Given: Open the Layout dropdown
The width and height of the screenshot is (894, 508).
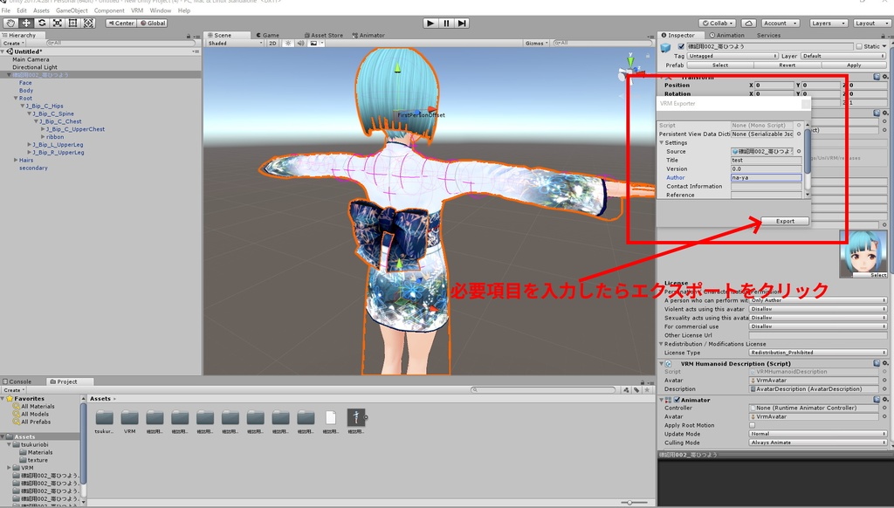Looking at the screenshot, I should 871,24.
